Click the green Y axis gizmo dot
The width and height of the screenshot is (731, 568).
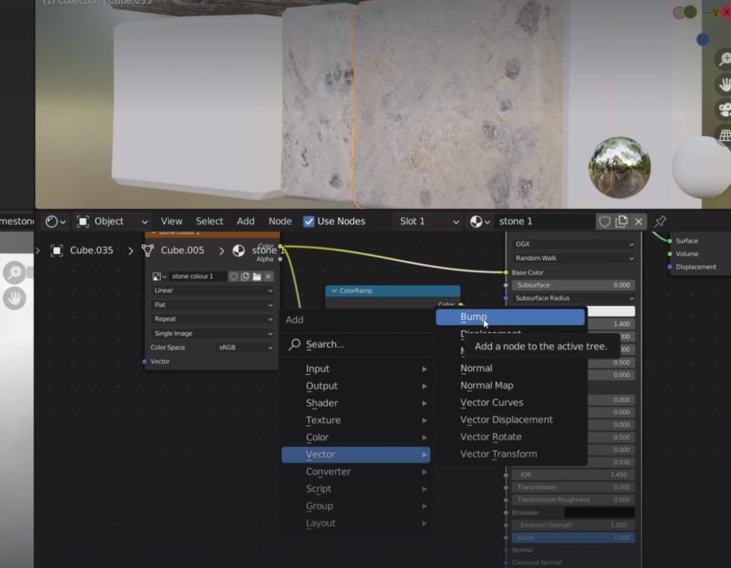tap(690, 12)
